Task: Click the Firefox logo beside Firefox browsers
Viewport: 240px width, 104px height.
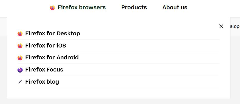Action: (52, 7)
